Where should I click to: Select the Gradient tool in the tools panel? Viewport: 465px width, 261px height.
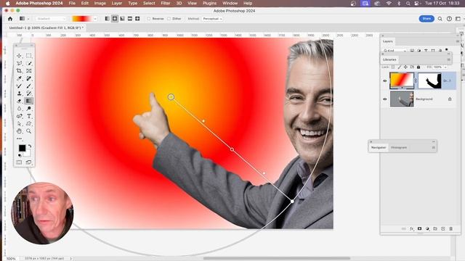click(29, 101)
